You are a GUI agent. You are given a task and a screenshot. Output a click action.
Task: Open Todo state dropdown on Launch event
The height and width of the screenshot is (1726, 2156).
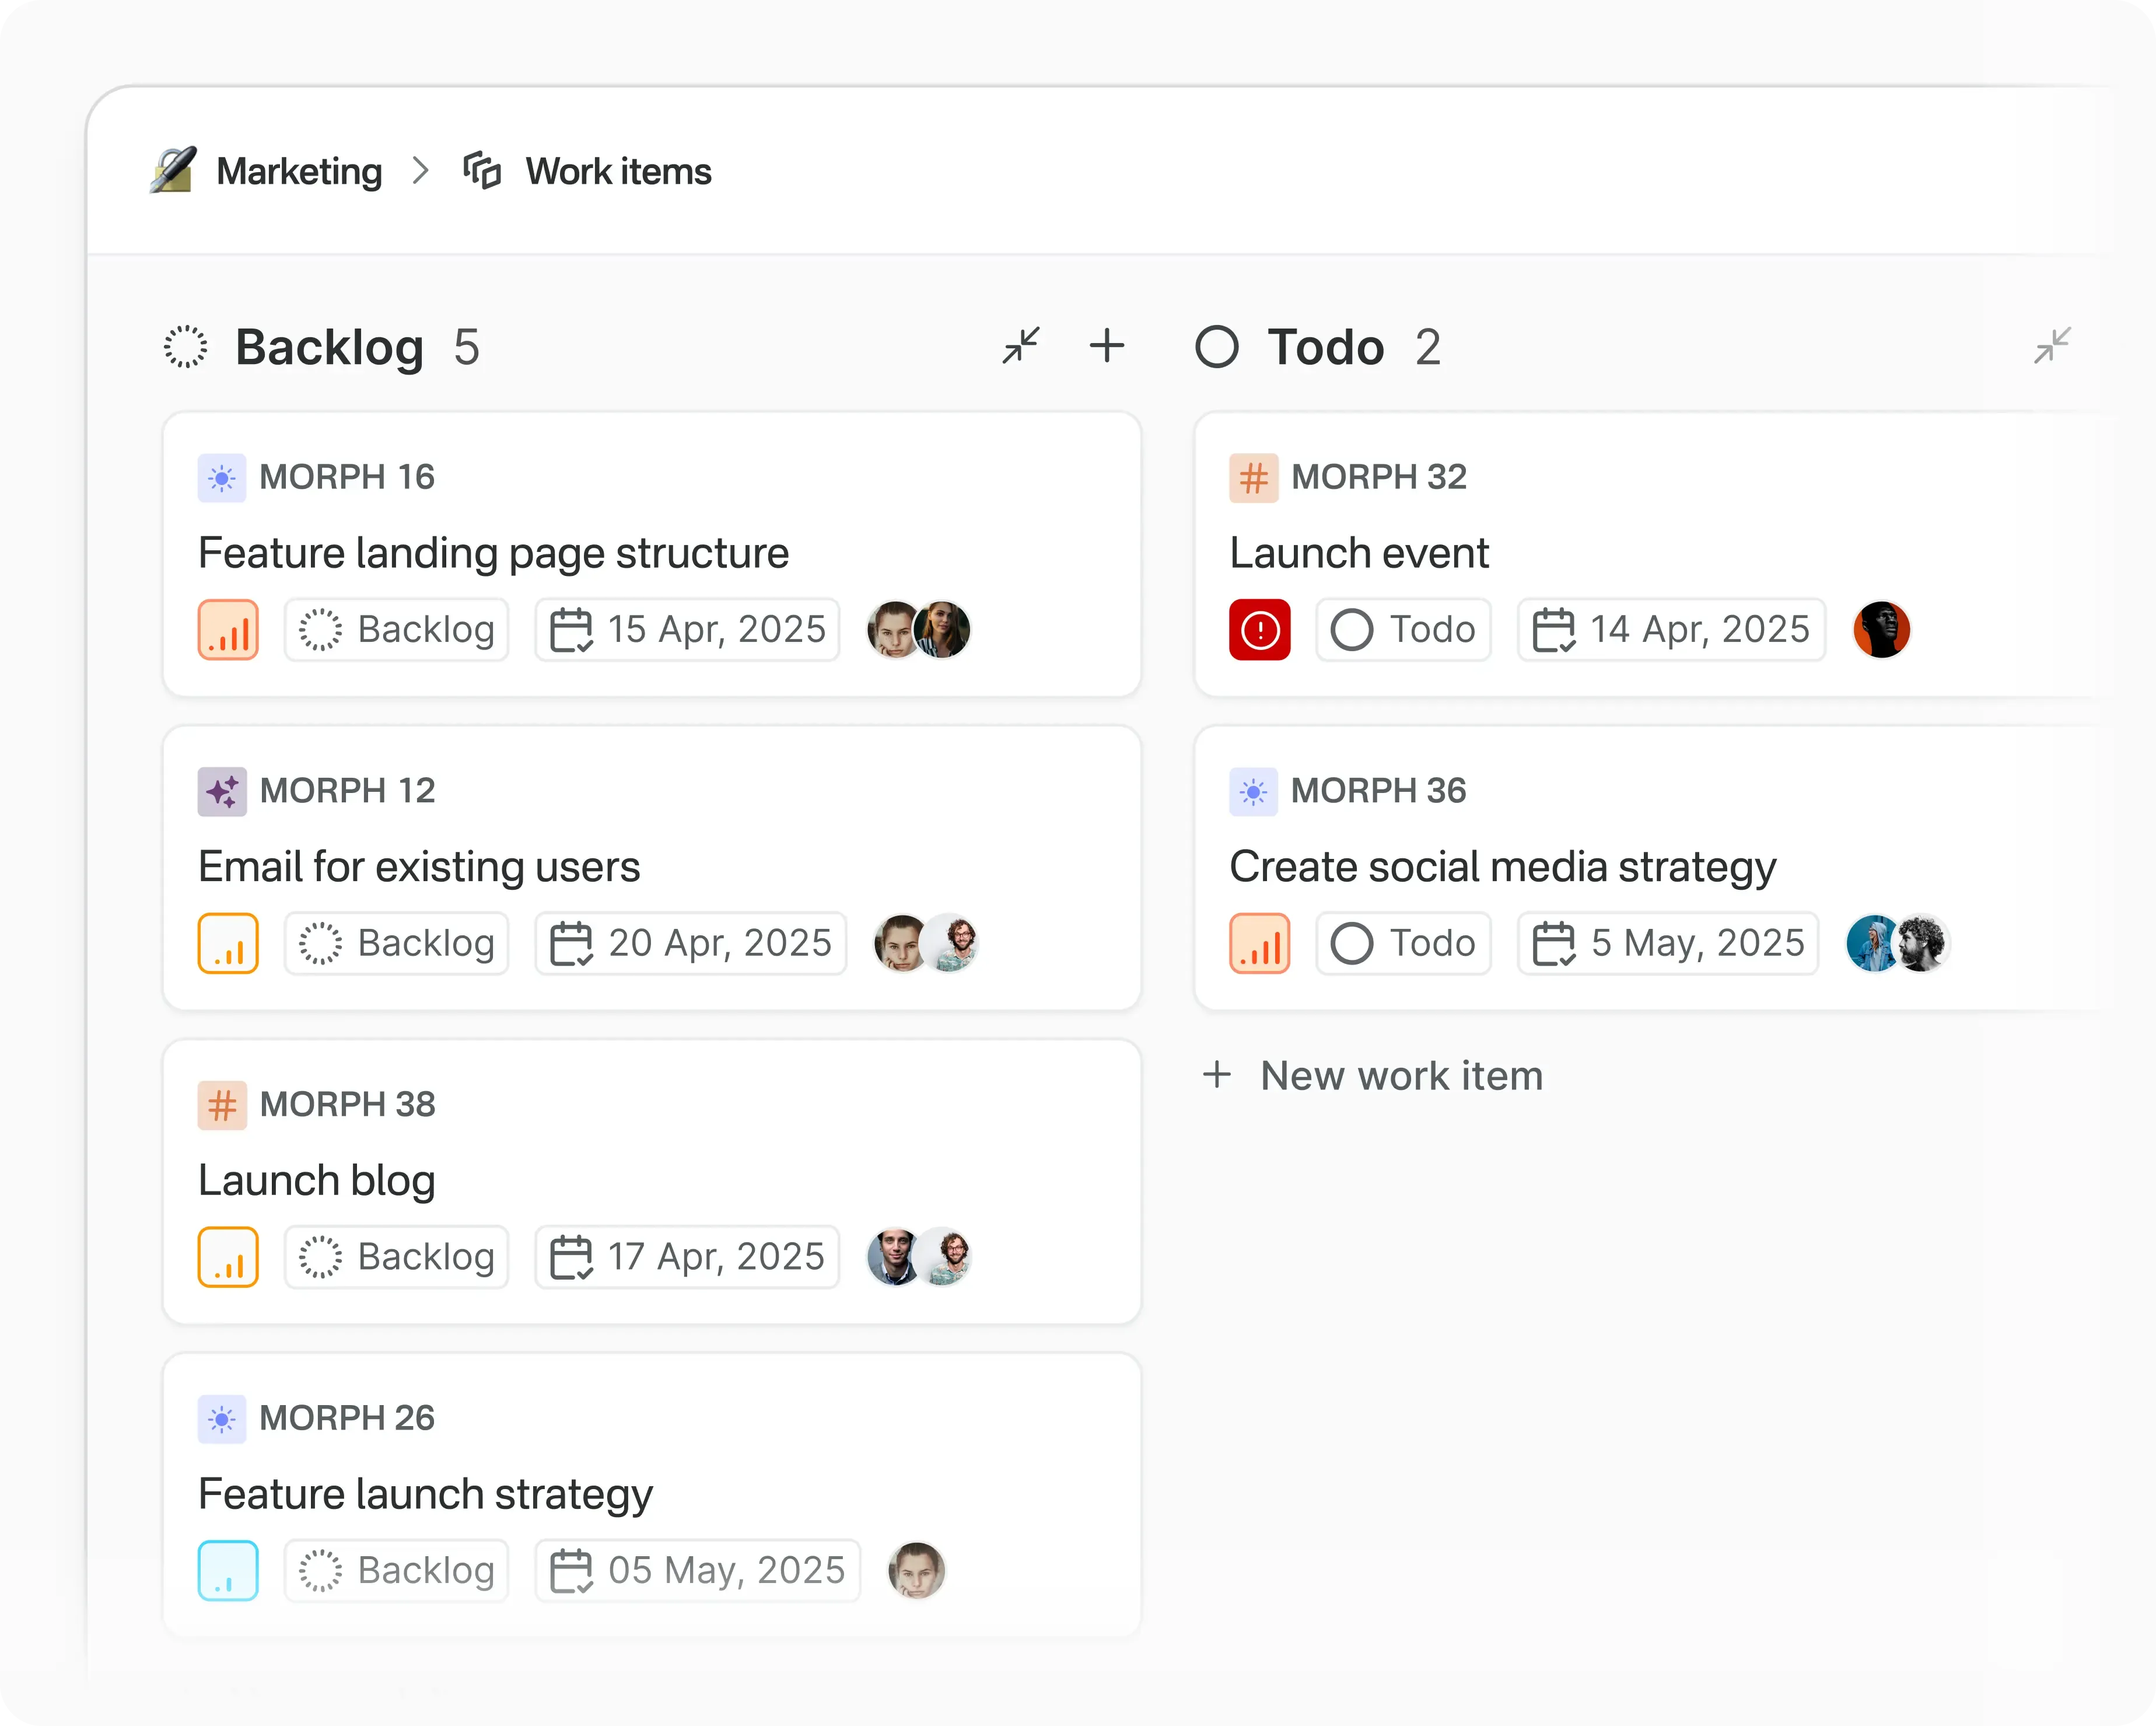[x=1403, y=630]
